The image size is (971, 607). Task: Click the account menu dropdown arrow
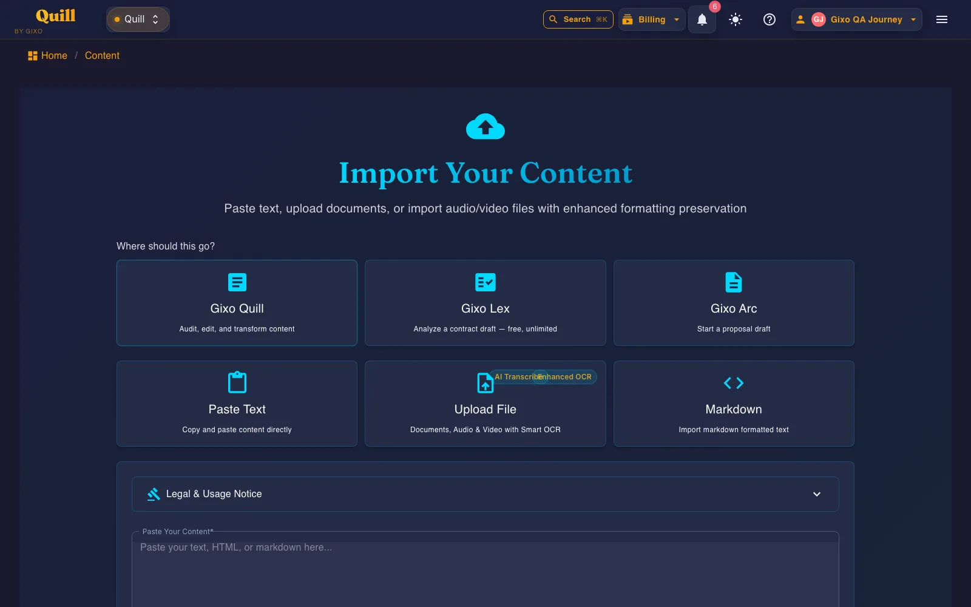click(913, 19)
